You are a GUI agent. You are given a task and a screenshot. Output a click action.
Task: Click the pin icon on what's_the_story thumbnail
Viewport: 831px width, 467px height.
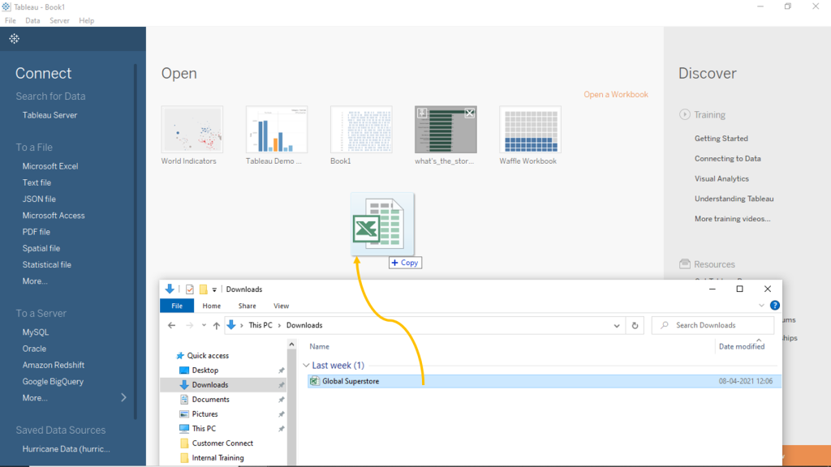click(x=422, y=113)
